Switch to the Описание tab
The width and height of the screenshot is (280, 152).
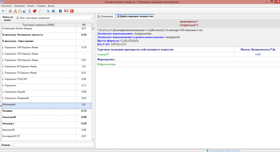click(x=105, y=16)
